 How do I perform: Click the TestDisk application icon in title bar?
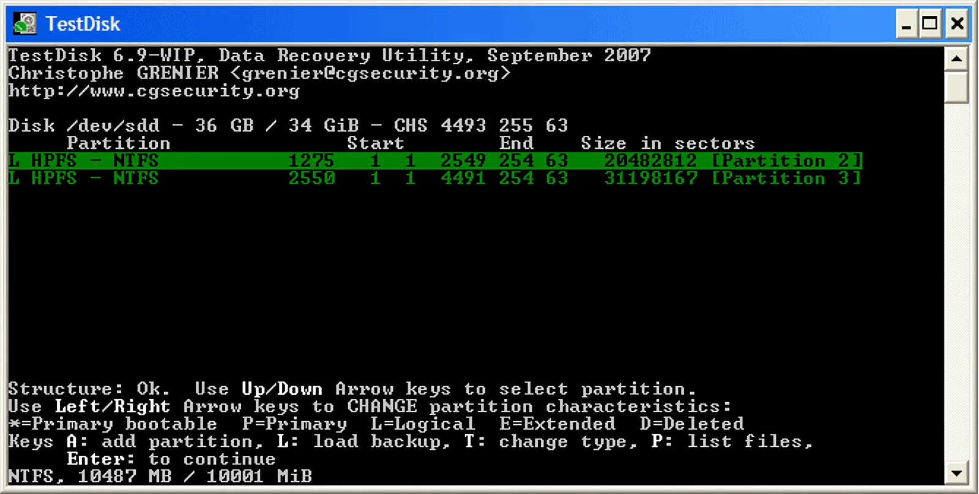(25, 24)
